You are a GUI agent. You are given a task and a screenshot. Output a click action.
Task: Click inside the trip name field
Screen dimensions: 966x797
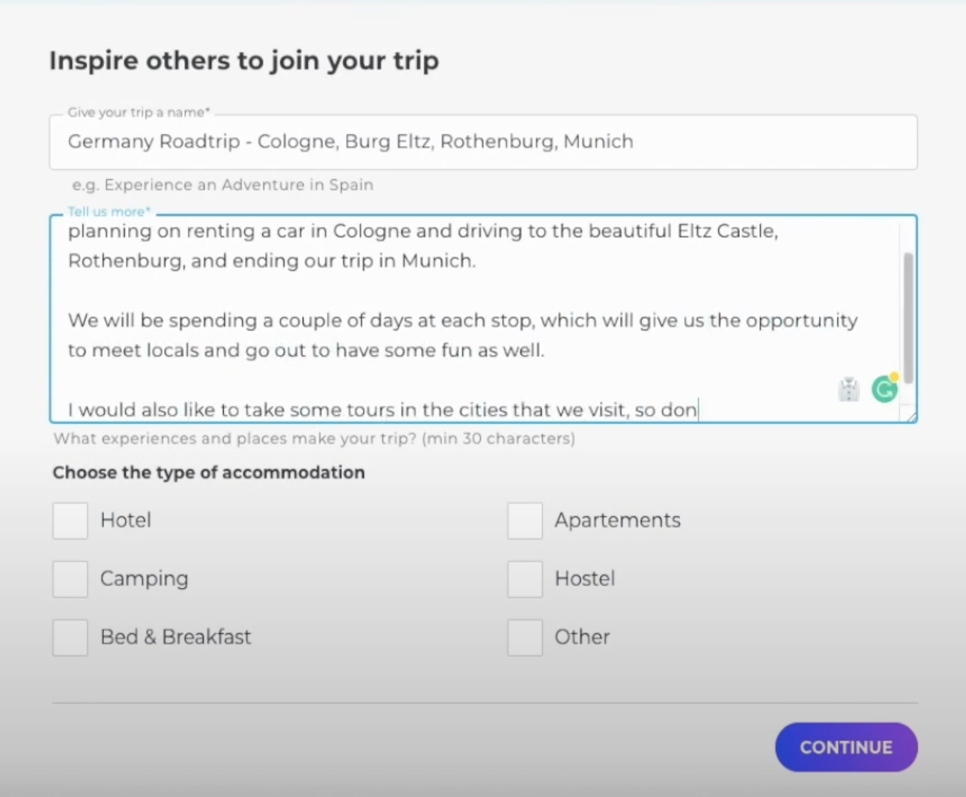point(483,142)
